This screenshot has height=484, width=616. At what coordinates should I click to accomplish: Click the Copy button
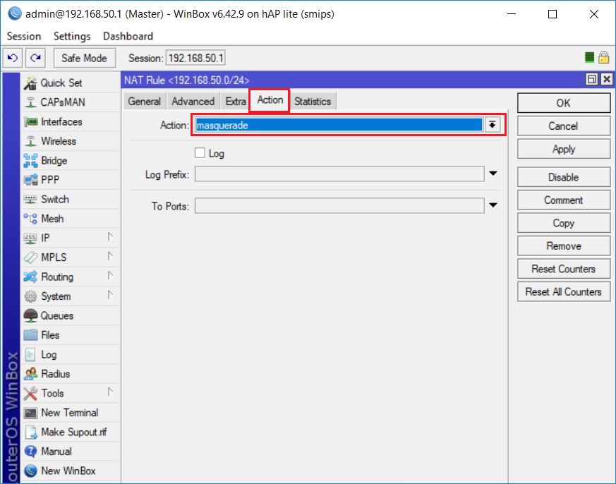563,223
